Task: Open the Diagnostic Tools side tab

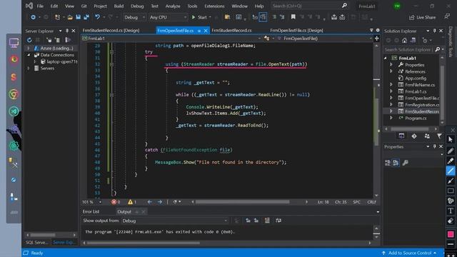Action: tap(451, 41)
